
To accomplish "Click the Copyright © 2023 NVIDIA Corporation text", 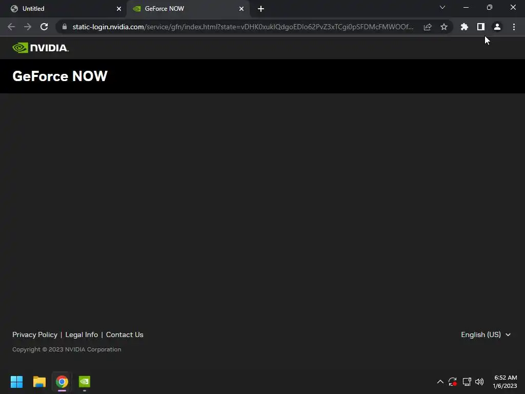I will tap(67, 349).
